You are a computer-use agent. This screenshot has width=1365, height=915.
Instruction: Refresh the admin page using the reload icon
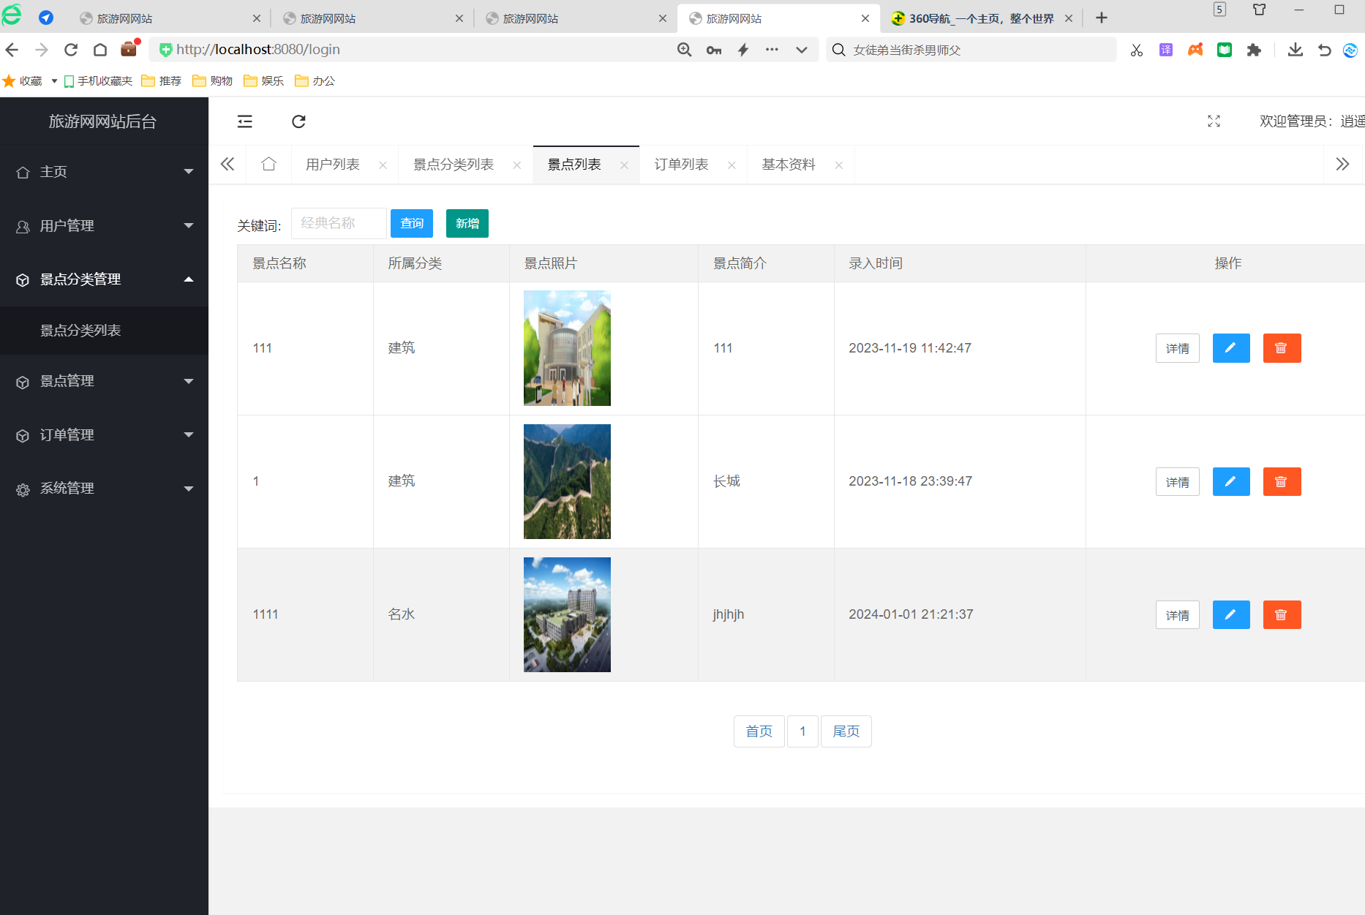(298, 121)
